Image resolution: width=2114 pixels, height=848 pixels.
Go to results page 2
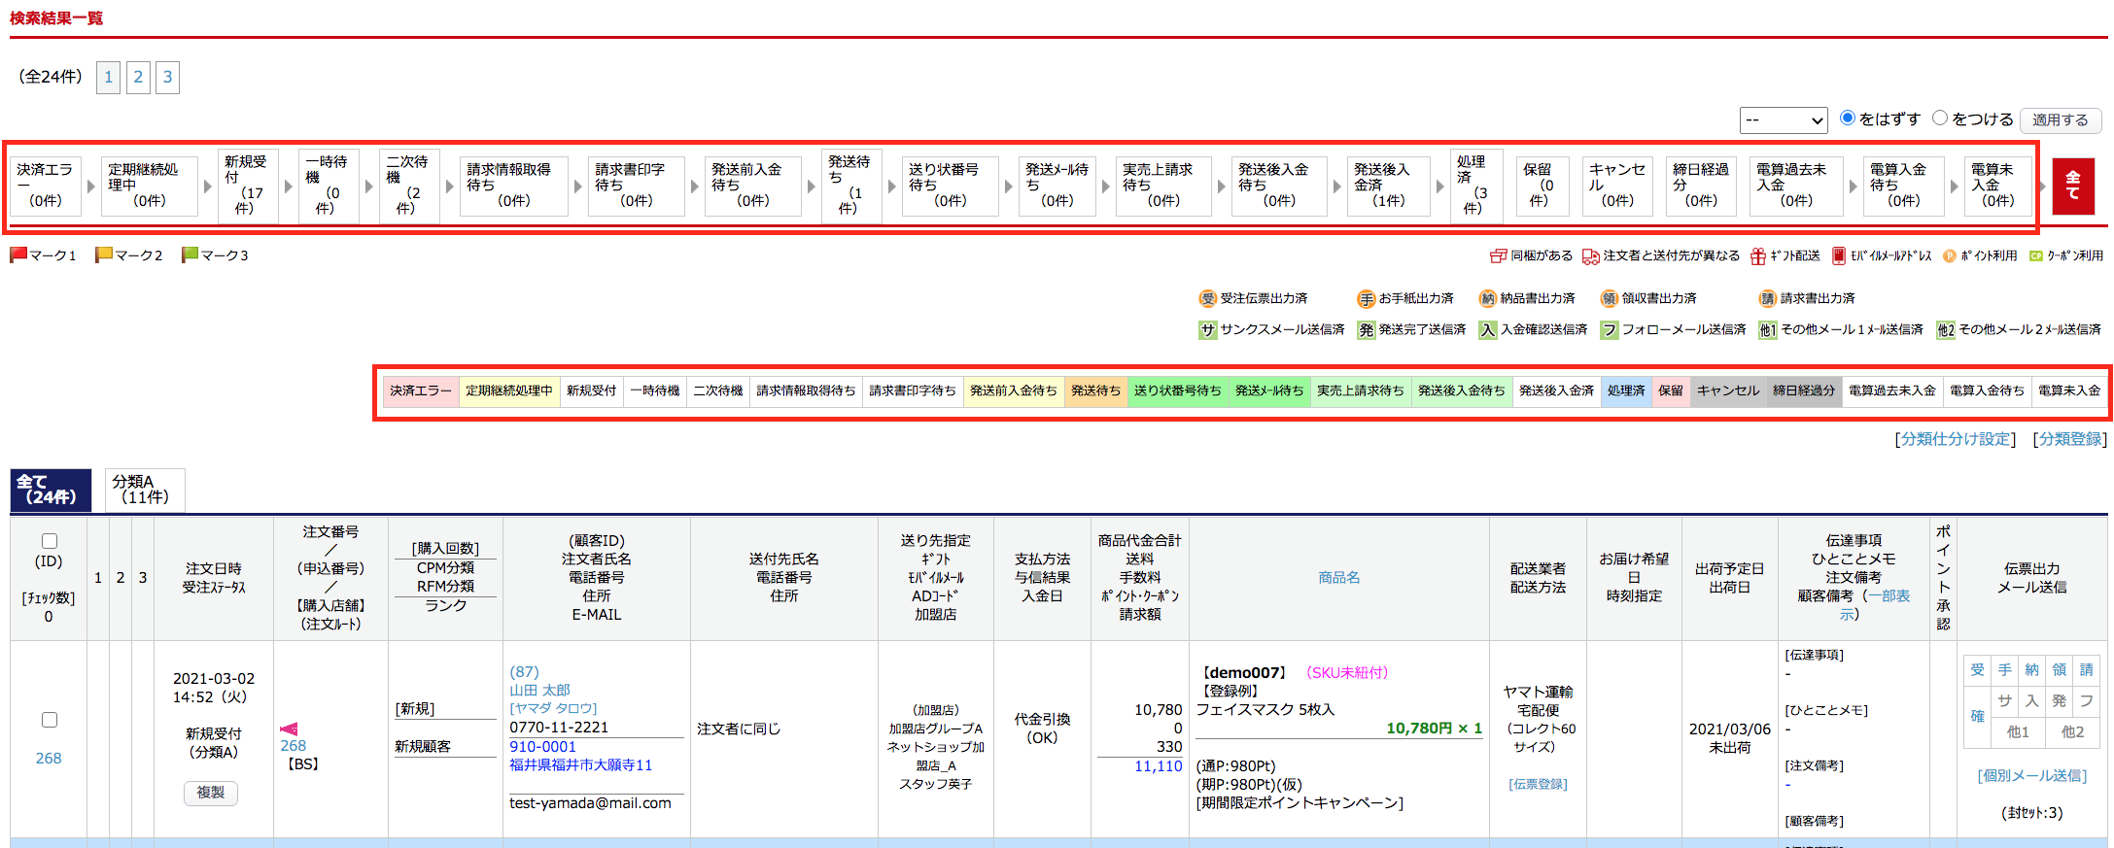(138, 77)
